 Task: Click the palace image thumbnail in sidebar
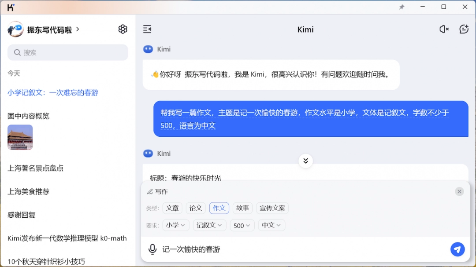[20, 137]
